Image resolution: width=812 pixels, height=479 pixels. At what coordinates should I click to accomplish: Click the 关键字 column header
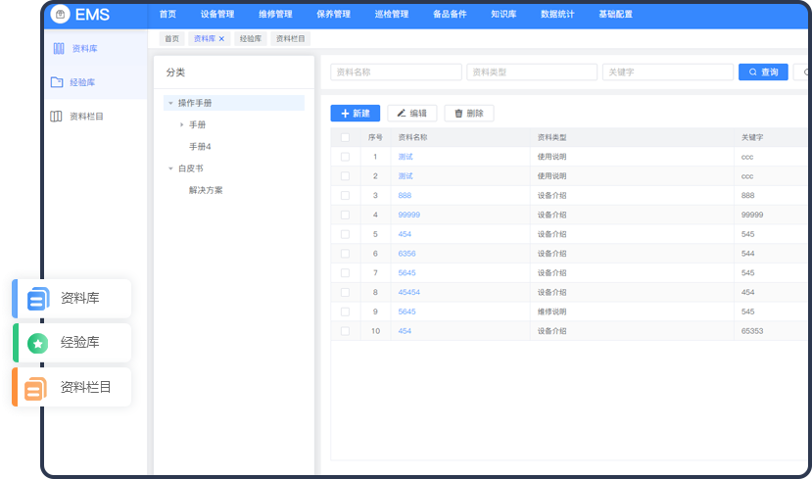pyautogui.click(x=752, y=137)
